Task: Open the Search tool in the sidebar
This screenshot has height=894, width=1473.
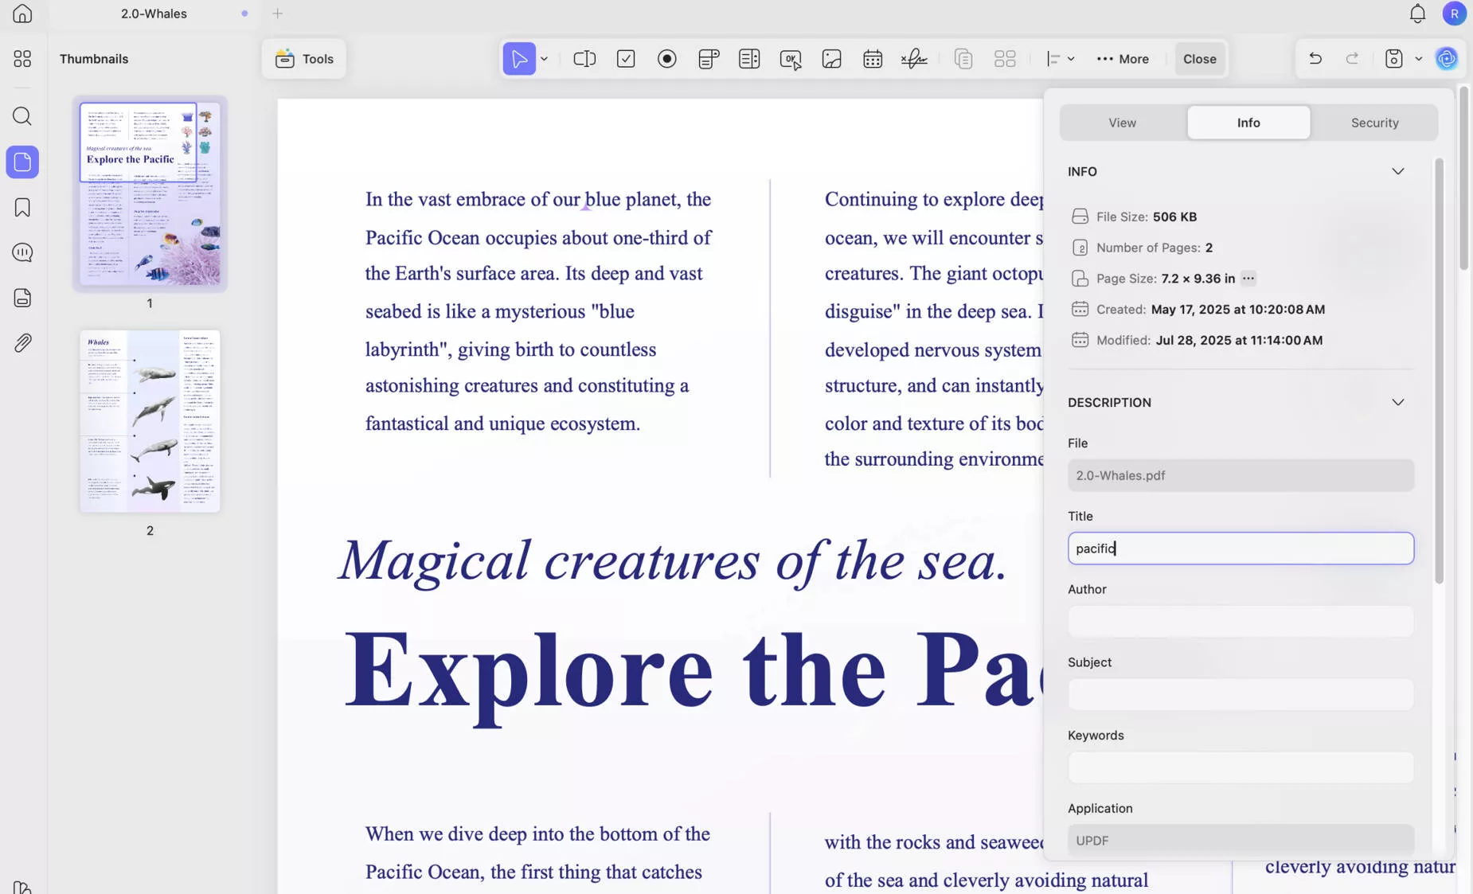Action: coord(22,116)
